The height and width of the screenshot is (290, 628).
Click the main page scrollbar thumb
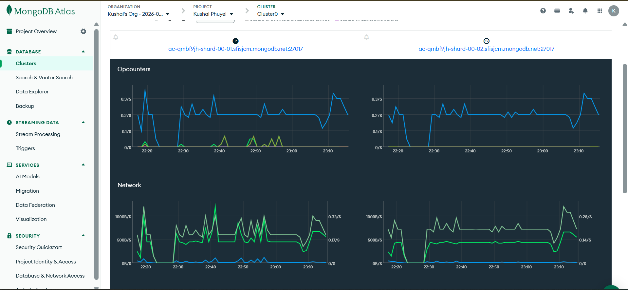click(625, 128)
